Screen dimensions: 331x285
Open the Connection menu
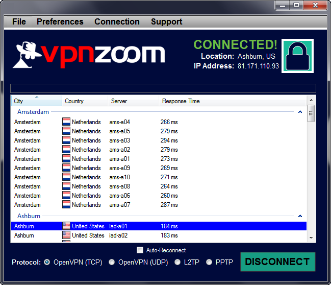tap(117, 21)
